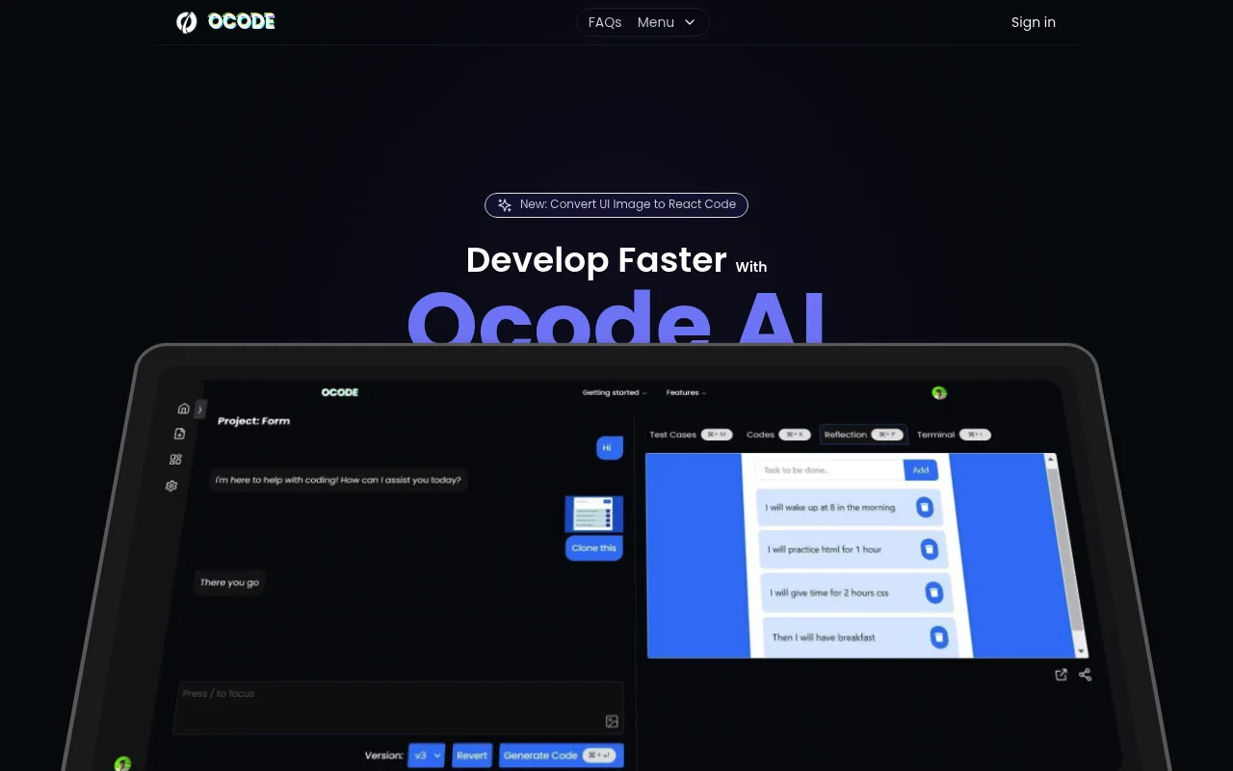Select the Terminal tab
Image resolution: width=1233 pixels, height=771 pixels.
pyautogui.click(x=953, y=435)
